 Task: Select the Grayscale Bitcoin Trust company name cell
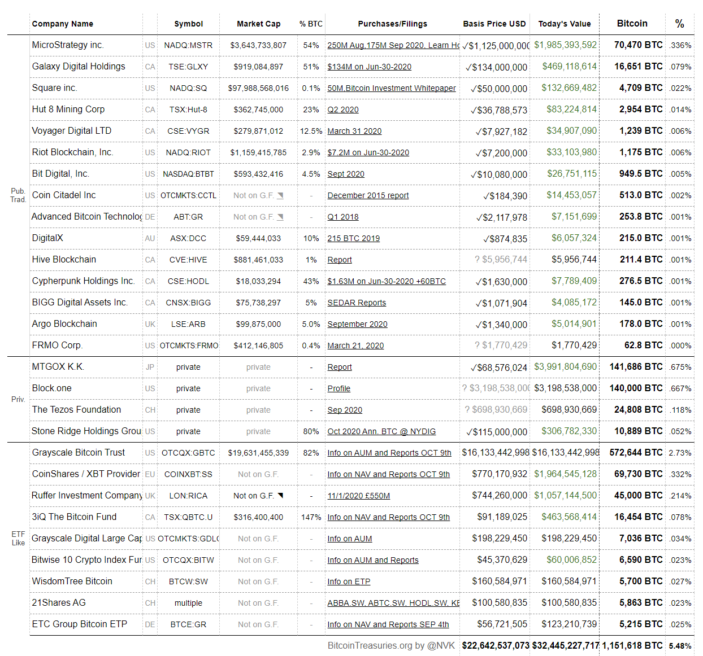tap(79, 453)
